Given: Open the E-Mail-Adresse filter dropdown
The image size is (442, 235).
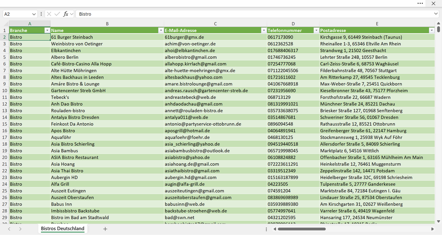Looking at the screenshot, I should tap(264, 30).
